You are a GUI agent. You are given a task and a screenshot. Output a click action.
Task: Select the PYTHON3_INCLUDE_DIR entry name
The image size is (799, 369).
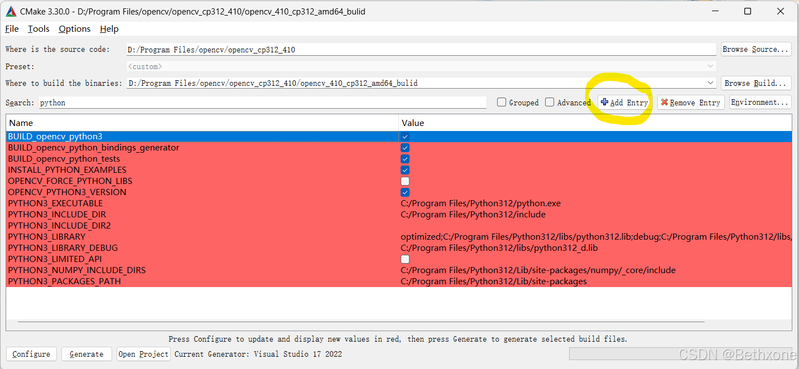(57, 215)
